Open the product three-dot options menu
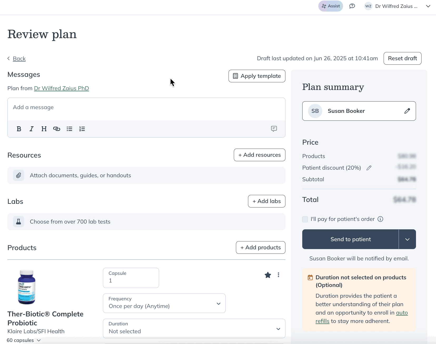 (x=278, y=275)
